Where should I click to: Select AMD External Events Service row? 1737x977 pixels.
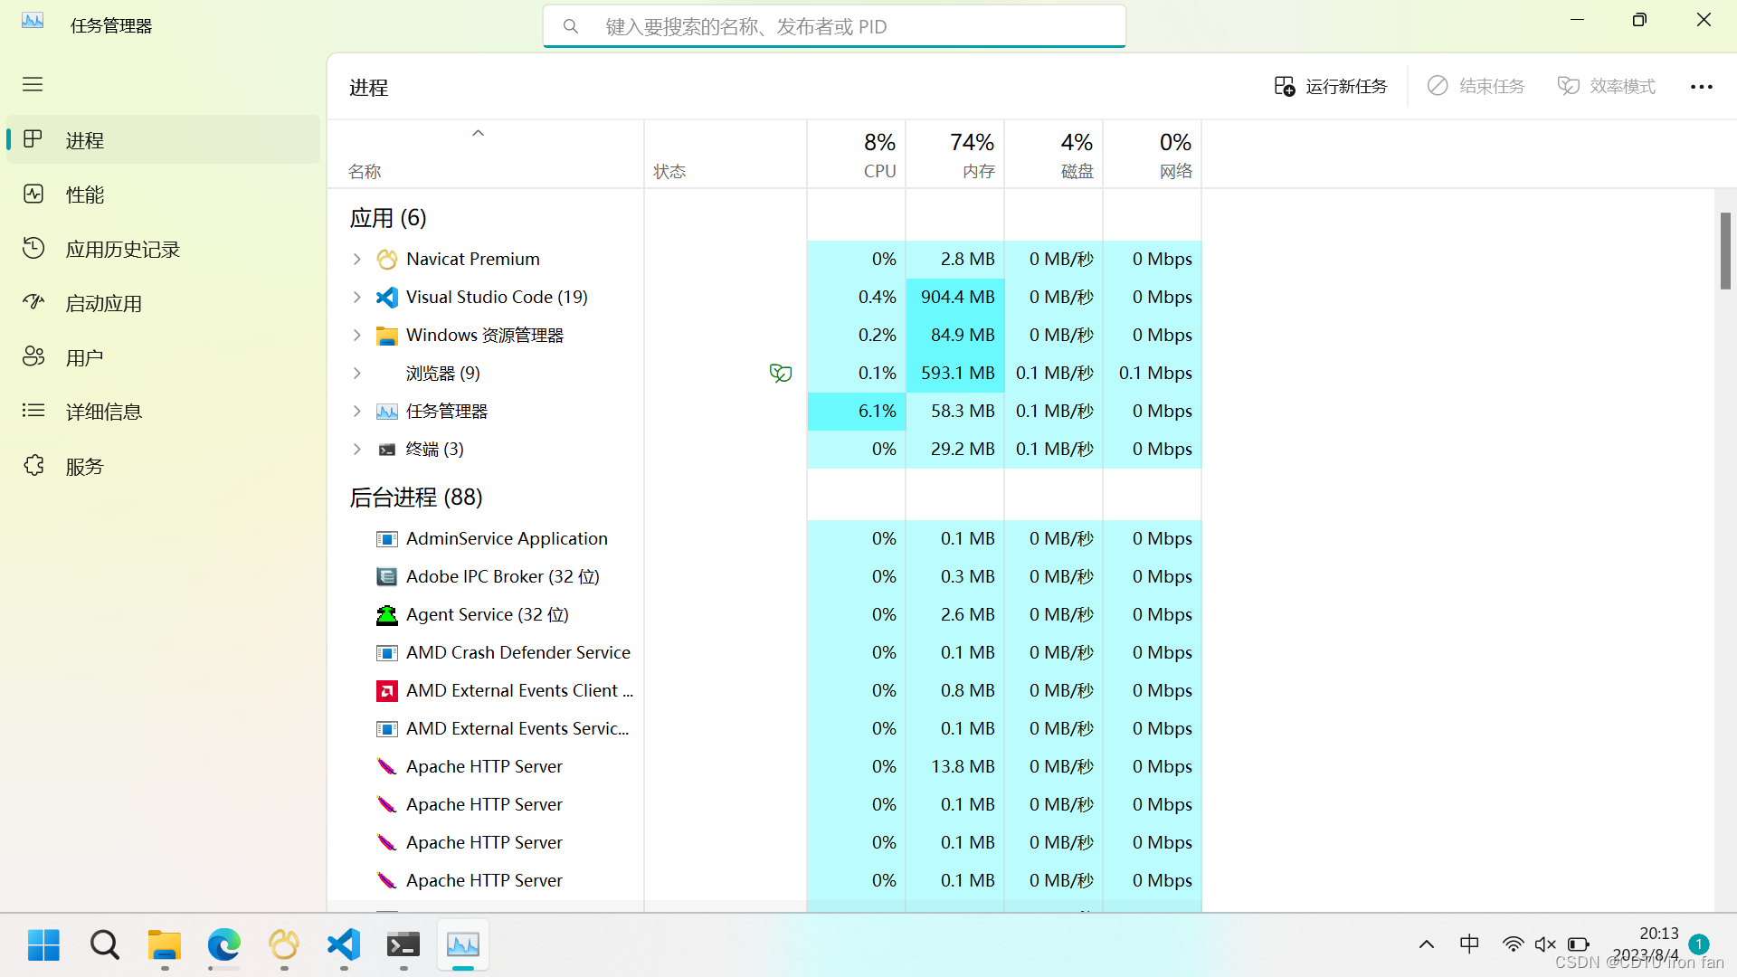coord(765,729)
